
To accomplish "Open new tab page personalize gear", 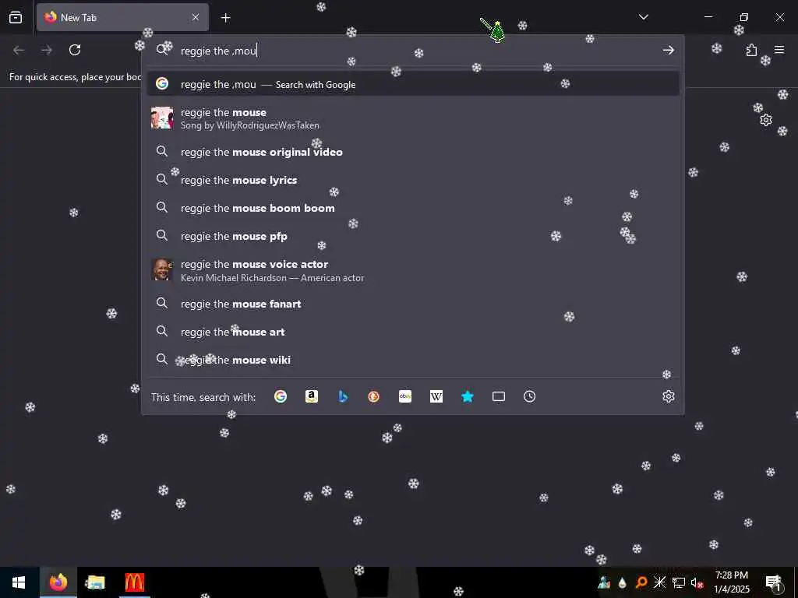I will click(766, 120).
